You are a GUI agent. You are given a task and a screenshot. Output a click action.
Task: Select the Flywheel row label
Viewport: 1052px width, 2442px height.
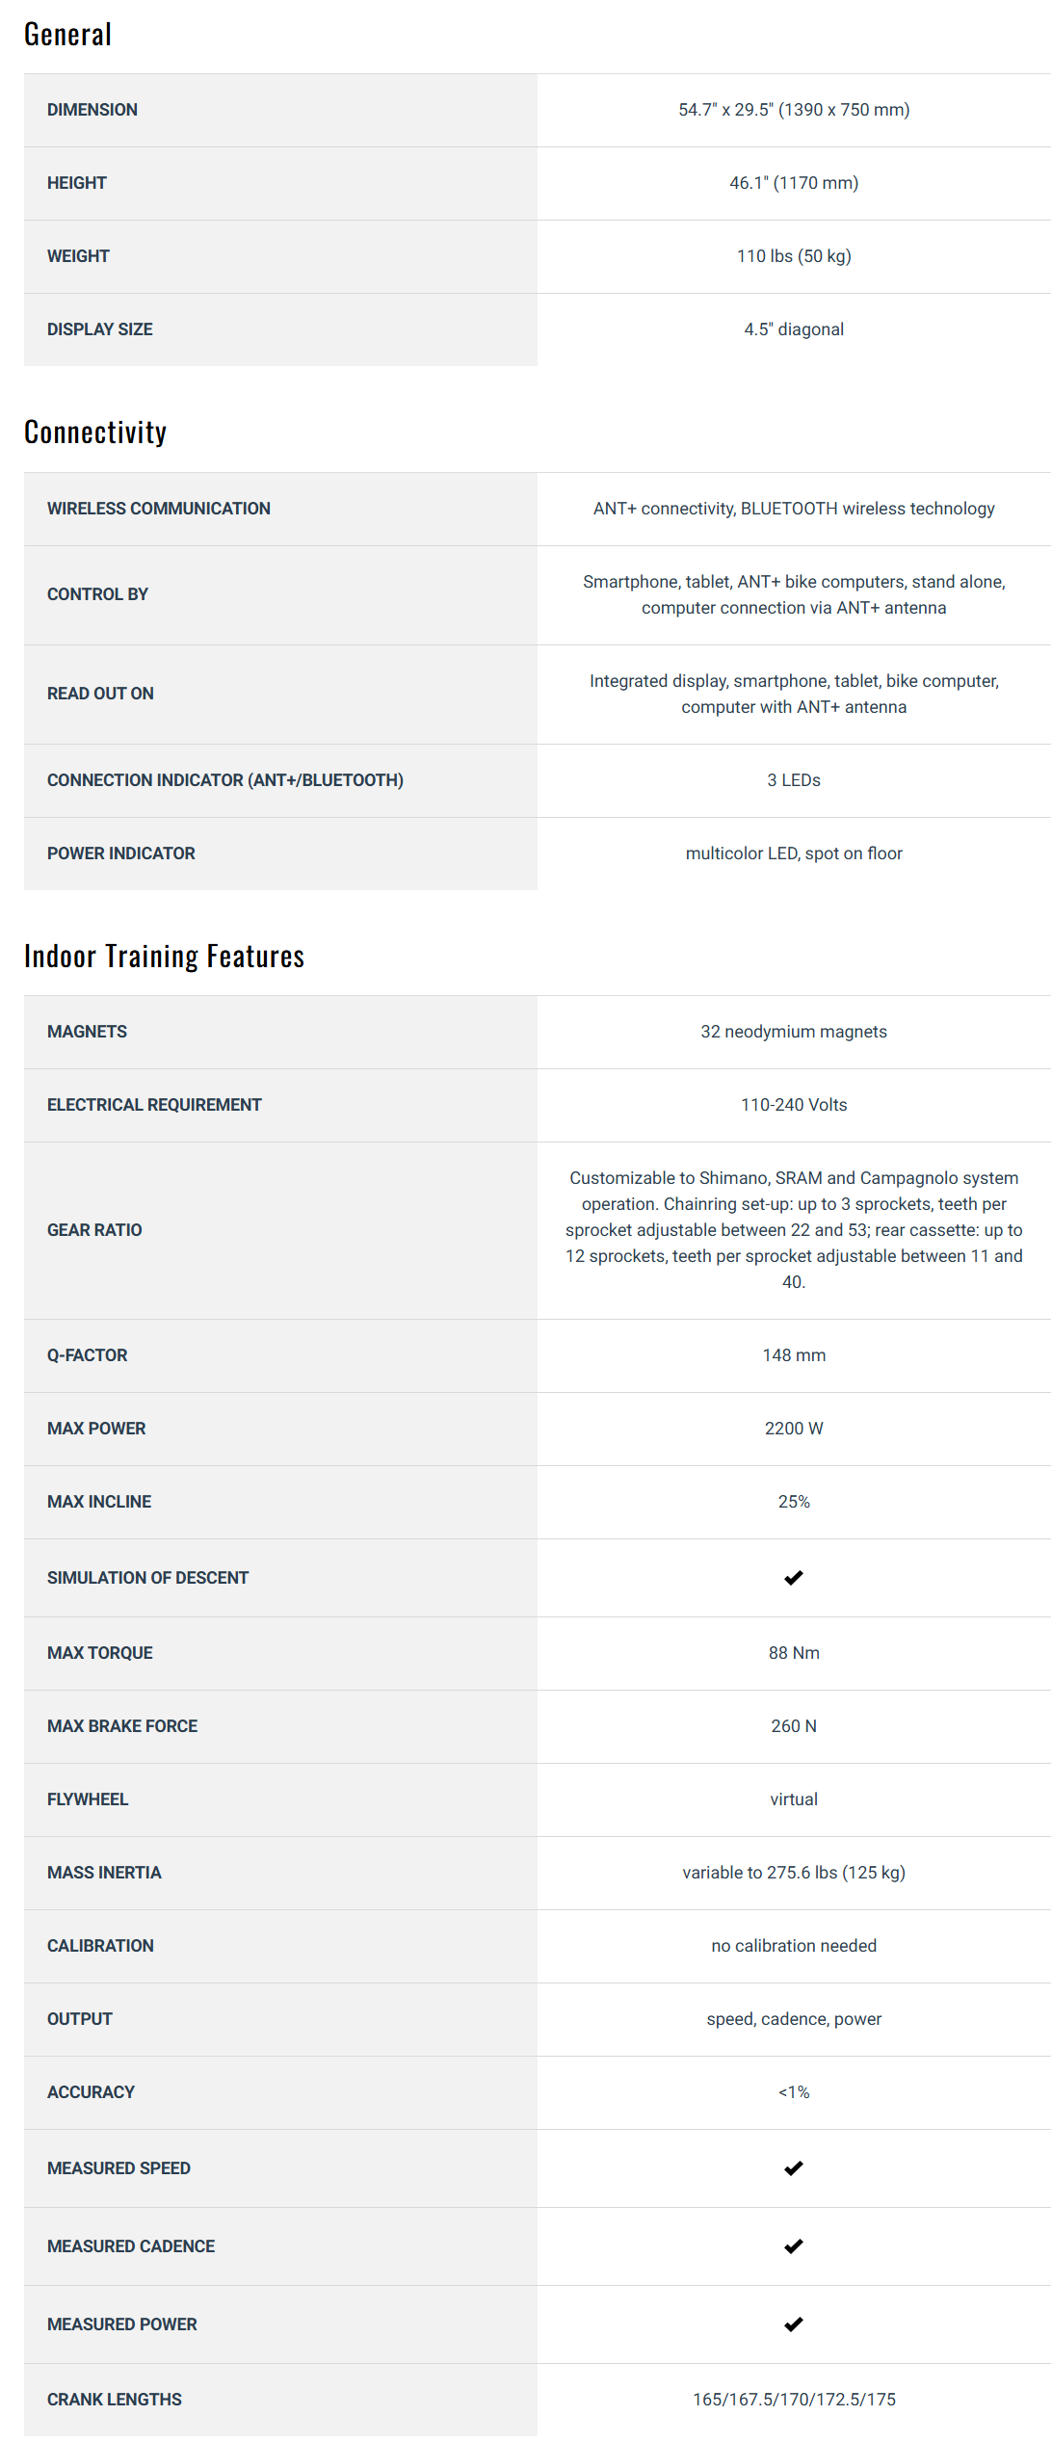(88, 1799)
